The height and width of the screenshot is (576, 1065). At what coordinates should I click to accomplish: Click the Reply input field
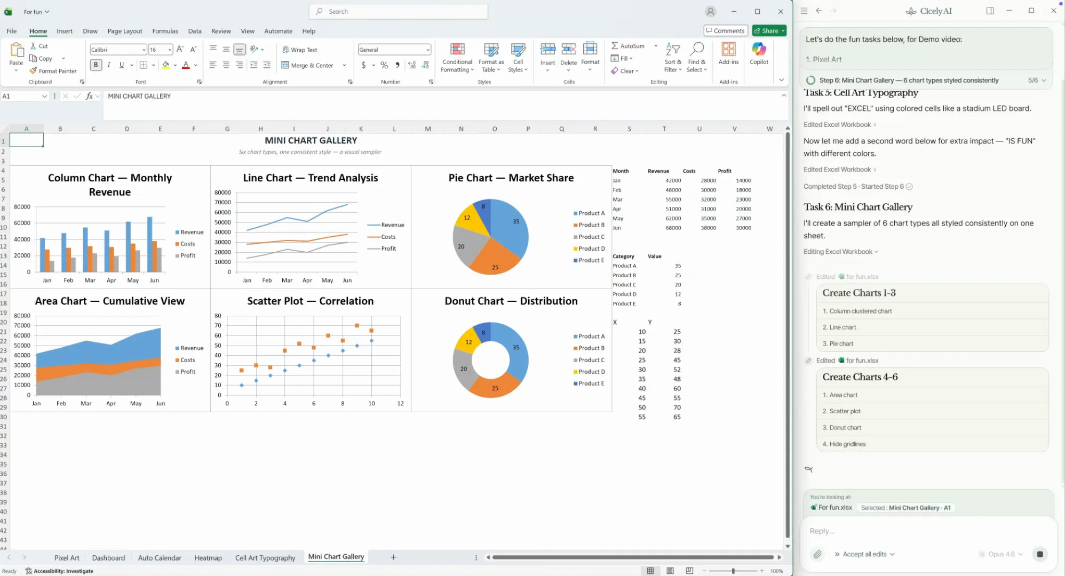907,531
